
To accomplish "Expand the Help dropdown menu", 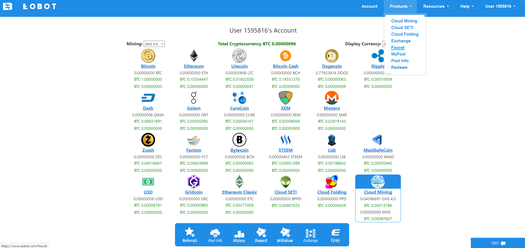I will (467, 6).
